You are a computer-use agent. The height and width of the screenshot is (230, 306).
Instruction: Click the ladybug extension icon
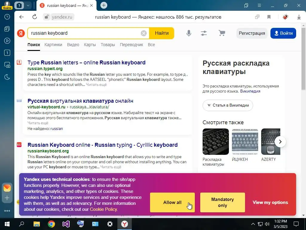click(x=285, y=17)
